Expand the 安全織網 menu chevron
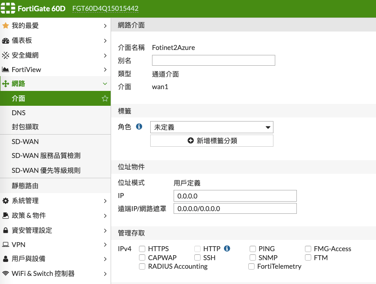The height and width of the screenshot is (284, 376). (105, 55)
